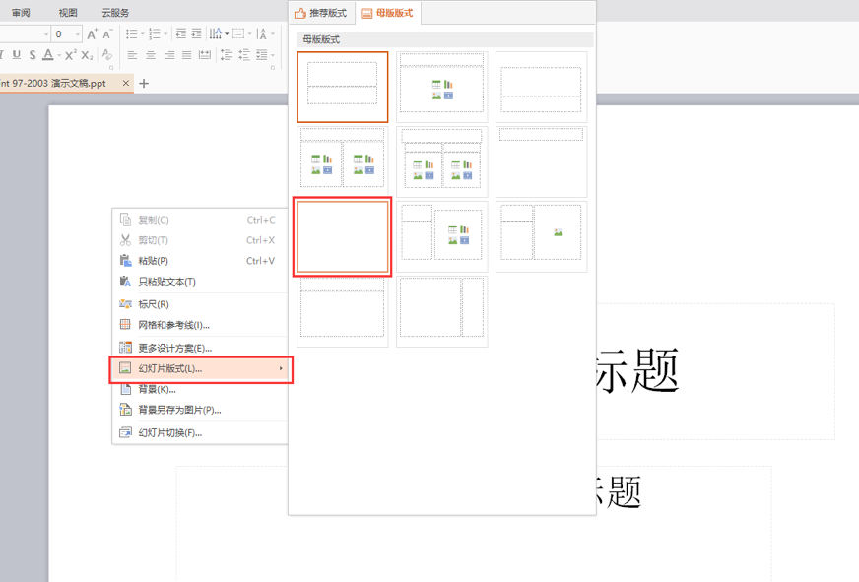Screen dimensions: 859x582
Task: Select two content layout thumbnail
Action: (343, 162)
